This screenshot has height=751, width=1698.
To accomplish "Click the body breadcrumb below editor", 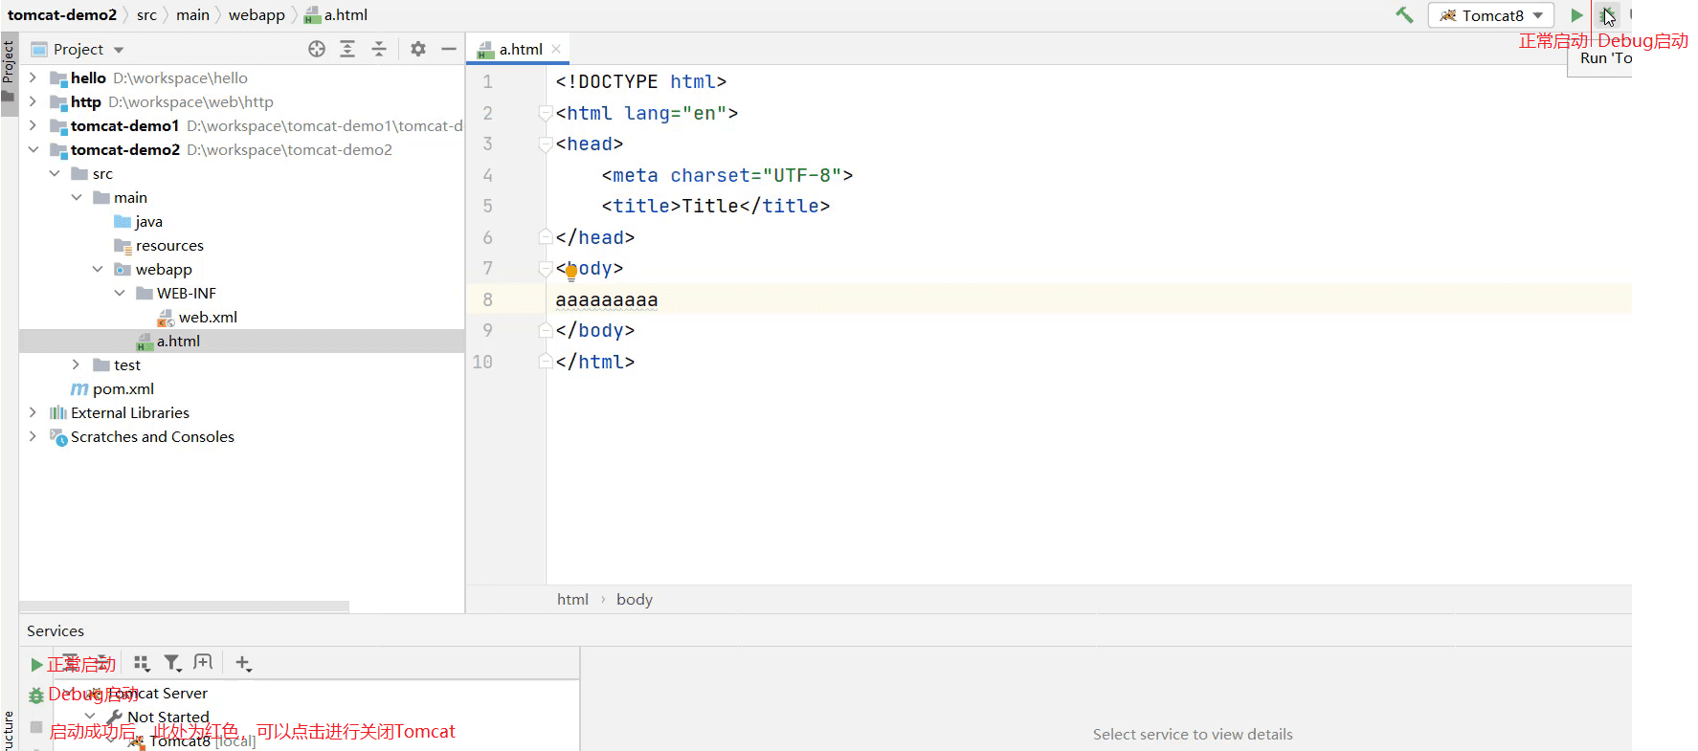I will 634,599.
